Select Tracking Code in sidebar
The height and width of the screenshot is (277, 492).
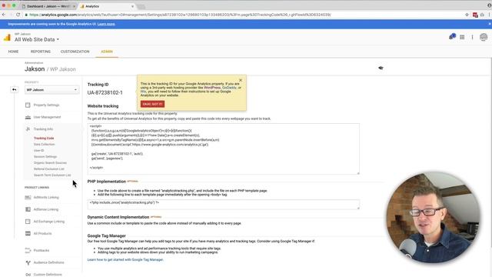(44, 138)
